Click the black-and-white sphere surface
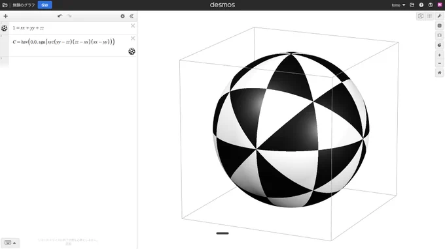 click(x=291, y=130)
